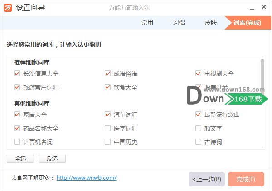
Task: Toggle the 电视剧大全 checkbox
Action: tap(198, 74)
